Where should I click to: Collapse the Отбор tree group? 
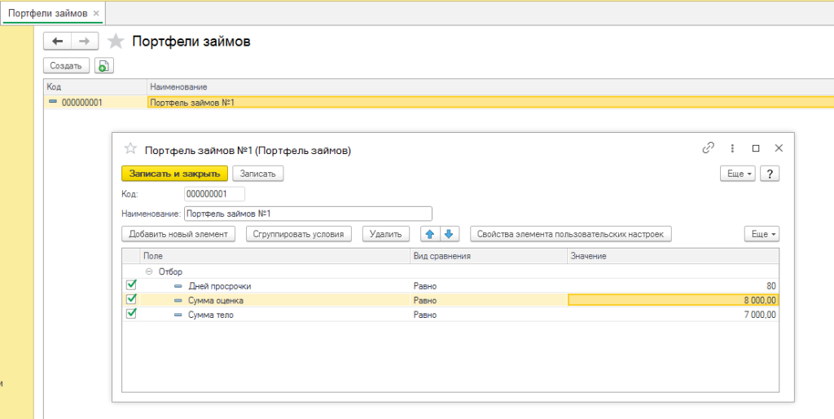click(x=149, y=271)
